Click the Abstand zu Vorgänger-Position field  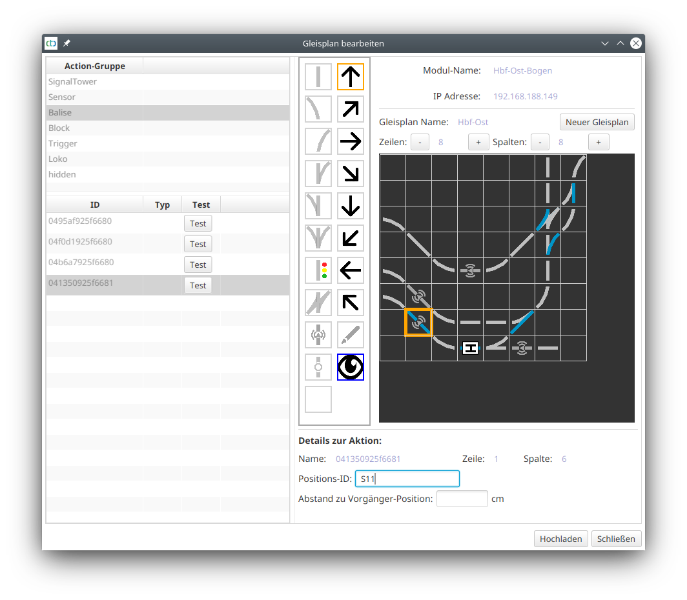[462, 499]
